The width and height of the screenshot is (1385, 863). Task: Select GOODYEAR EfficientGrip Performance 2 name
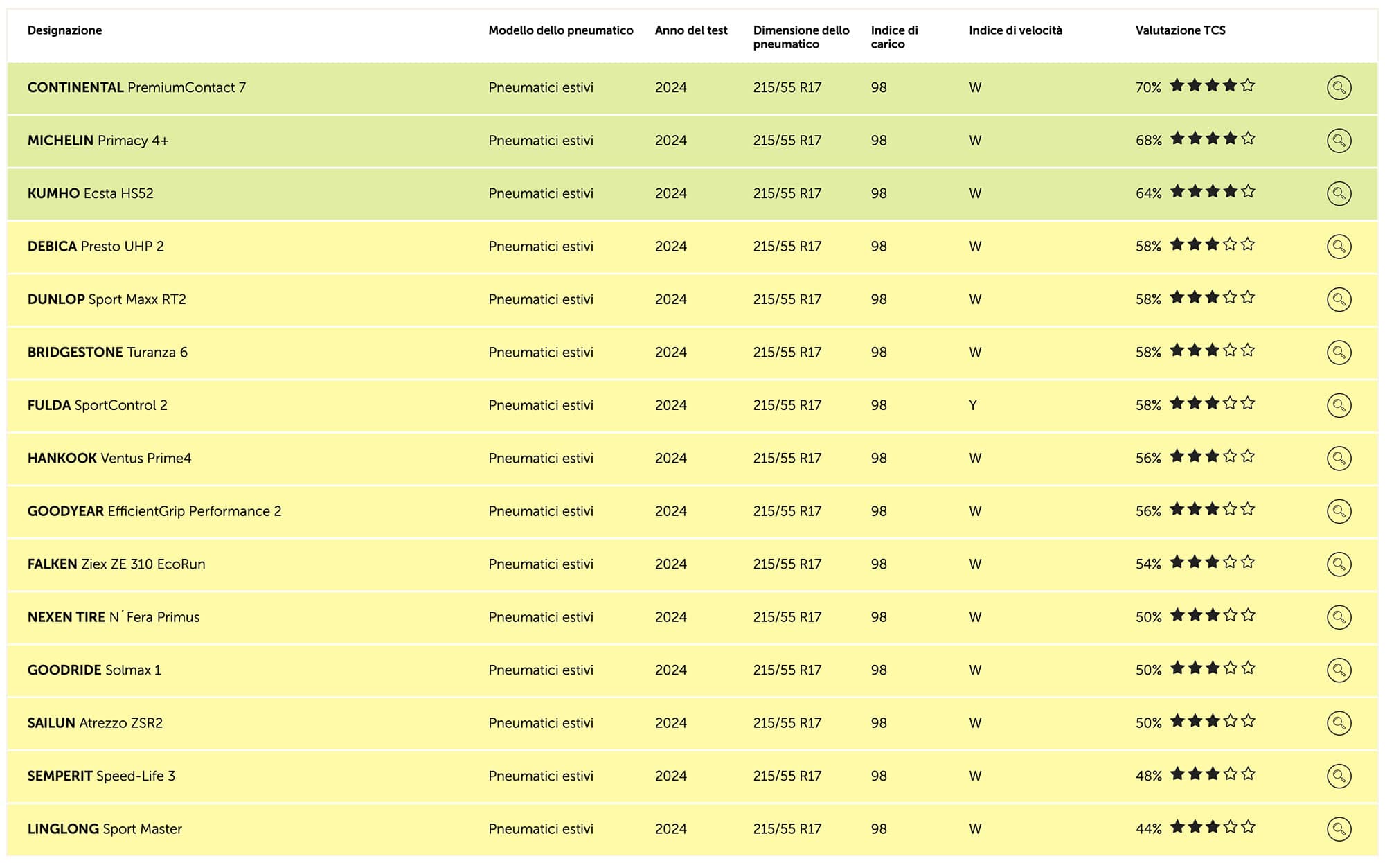pyautogui.click(x=154, y=511)
